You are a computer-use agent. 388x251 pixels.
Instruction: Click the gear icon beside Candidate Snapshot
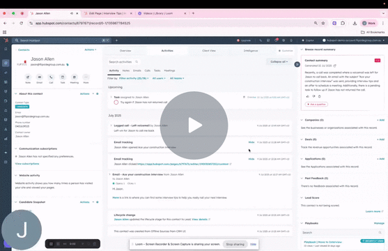coord(98,202)
